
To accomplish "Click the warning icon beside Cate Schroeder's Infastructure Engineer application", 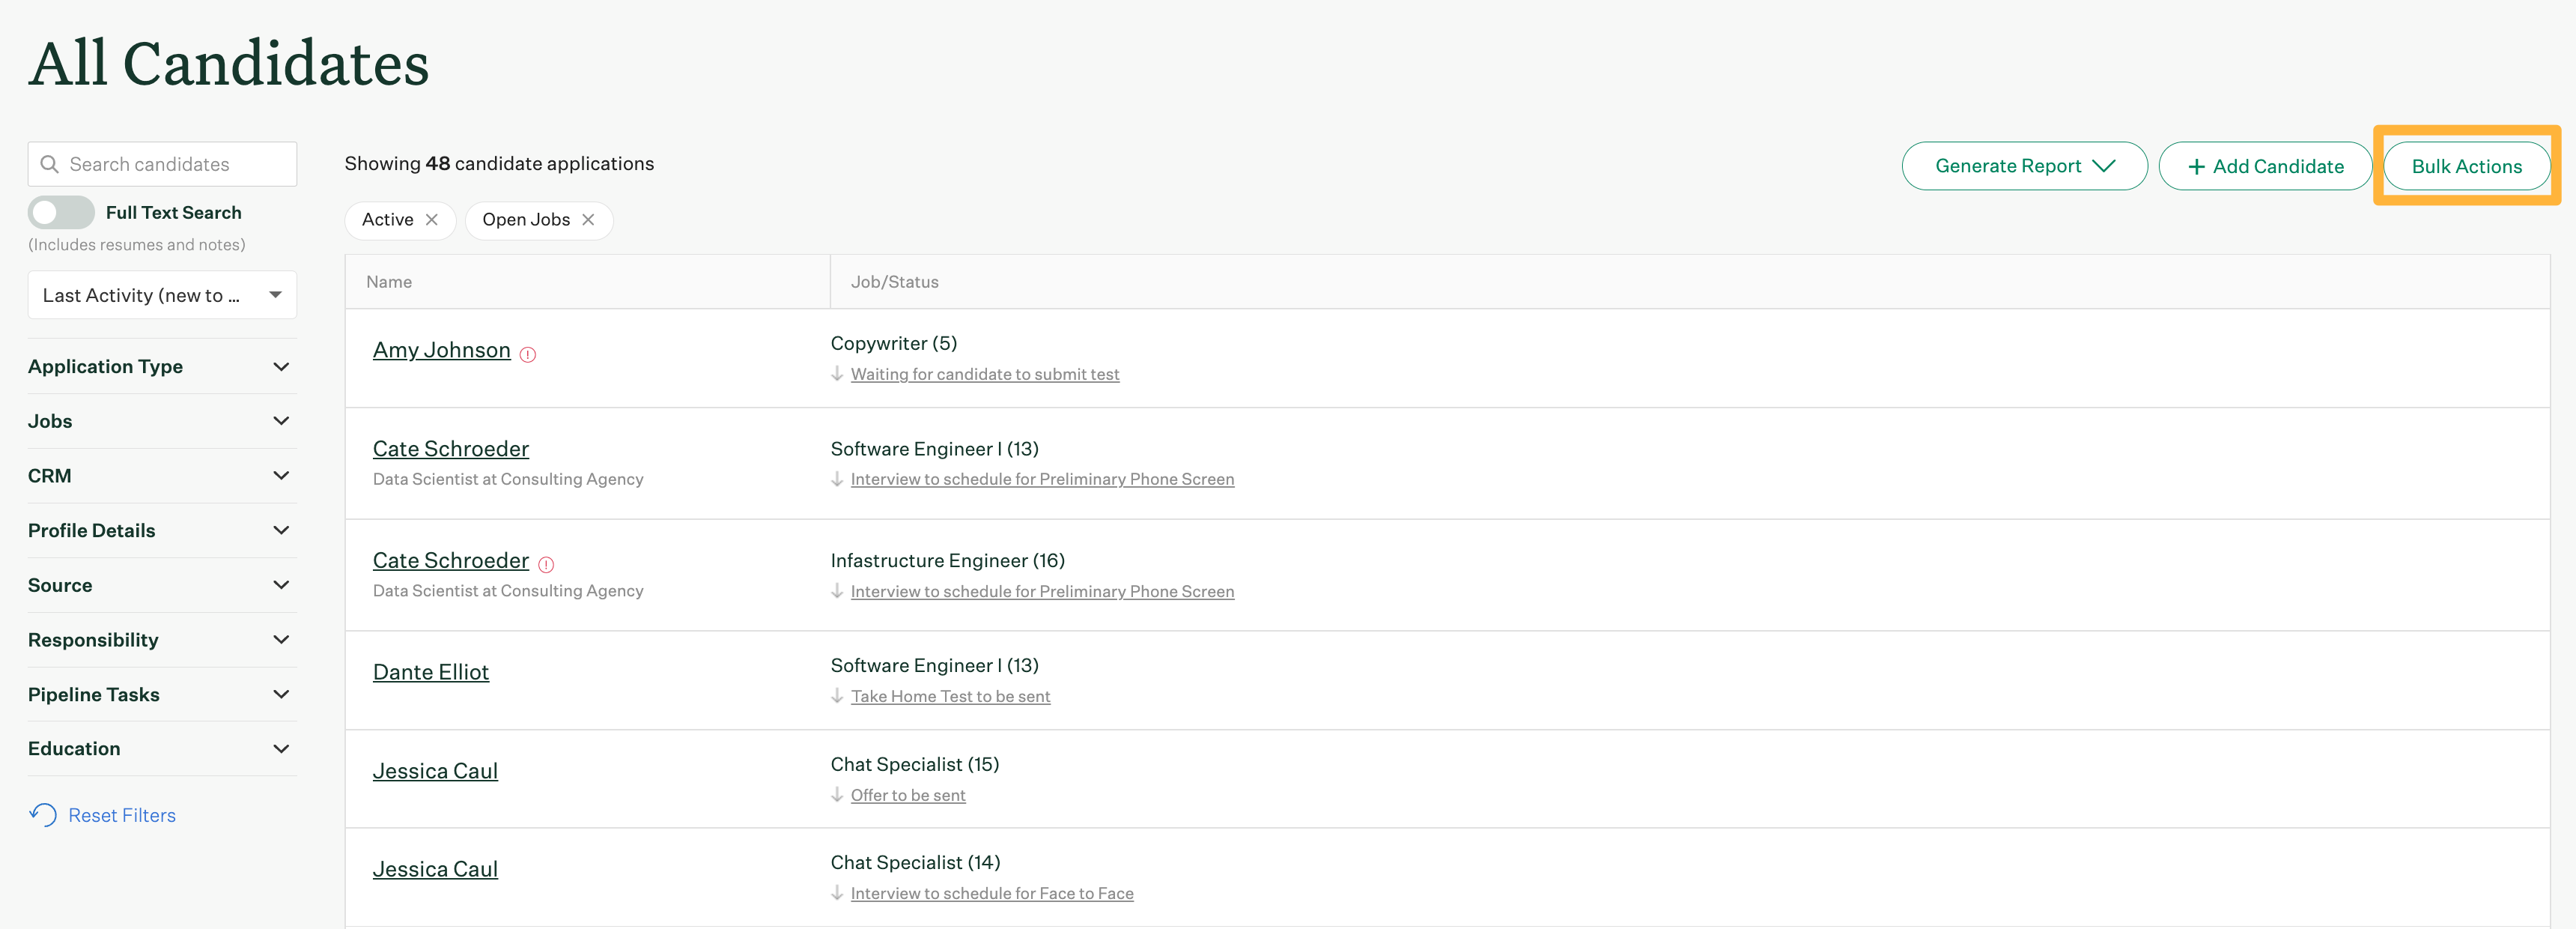I will click(546, 564).
